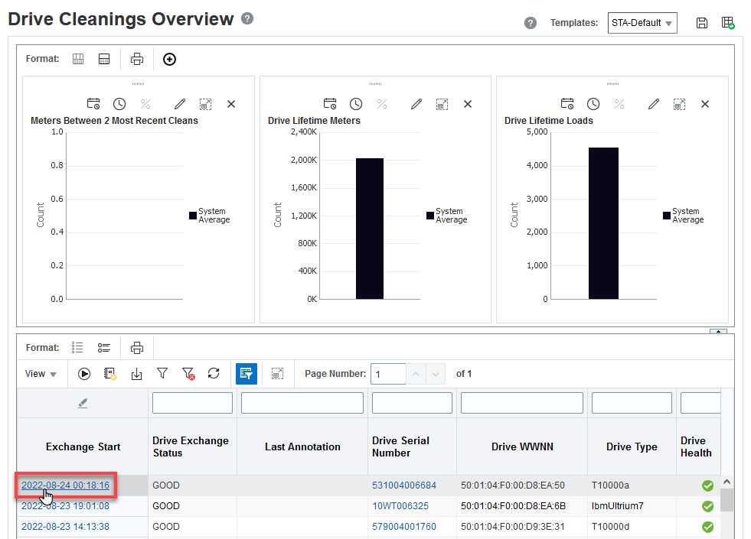Change date range on Drive Lifetime Meters graph

point(330,104)
